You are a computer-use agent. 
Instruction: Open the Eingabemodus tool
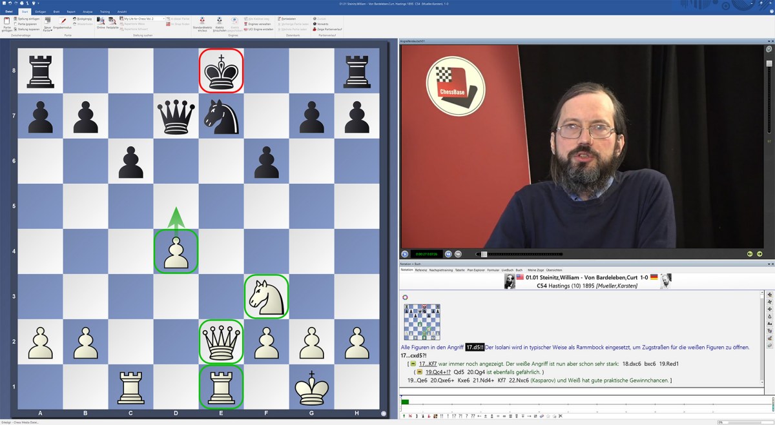point(63,23)
